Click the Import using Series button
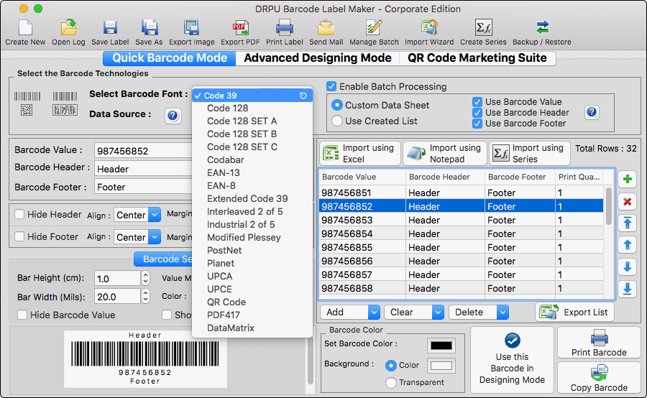This screenshot has width=647, height=398. tap(529, 154)
